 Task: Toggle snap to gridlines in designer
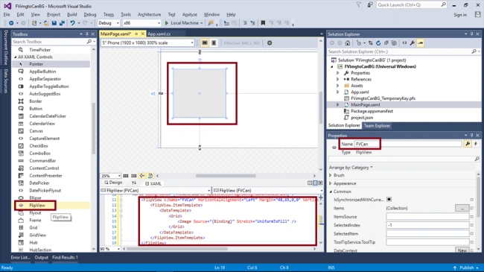(x=133, y=176)
